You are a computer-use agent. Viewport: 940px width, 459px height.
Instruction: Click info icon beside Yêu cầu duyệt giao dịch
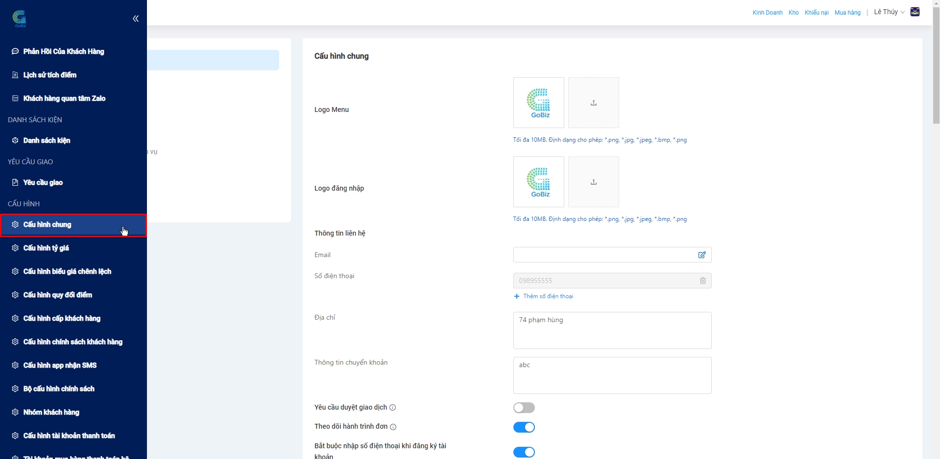[x=393, y=408]
